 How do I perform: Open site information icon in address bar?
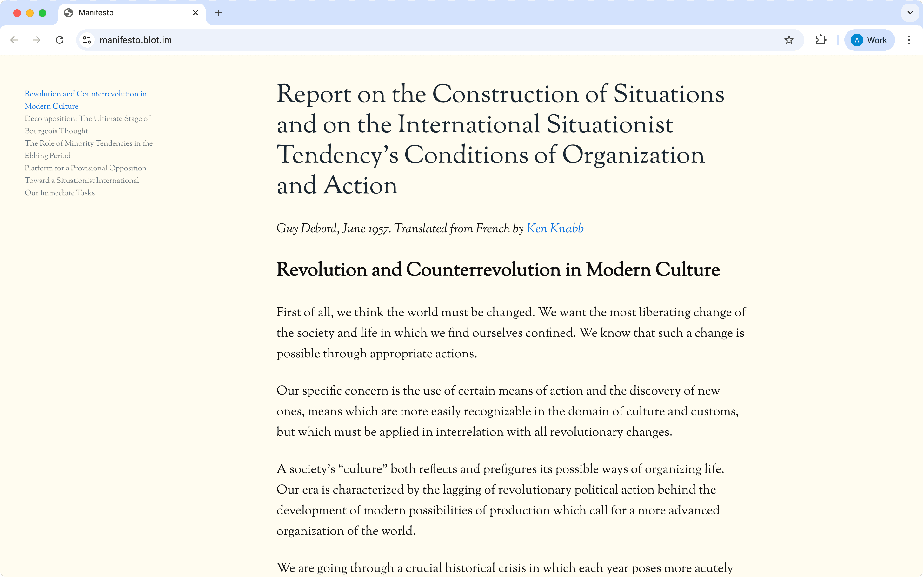click(x=87, y=40)
